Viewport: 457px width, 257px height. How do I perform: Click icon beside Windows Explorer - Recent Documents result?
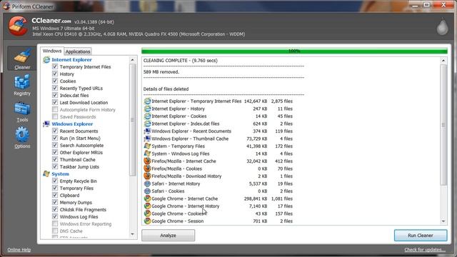coord(147,131)
